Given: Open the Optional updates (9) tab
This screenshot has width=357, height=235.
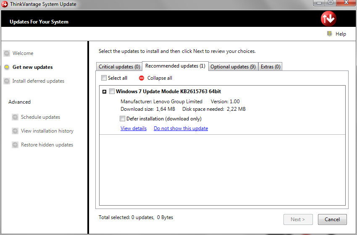Looking at the screenshot, I should point(233,67).
